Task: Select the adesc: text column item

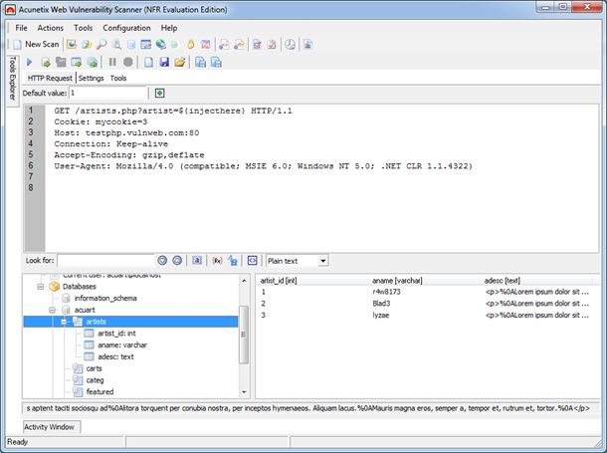Action: pyautogui.click(x=115, y=356)
